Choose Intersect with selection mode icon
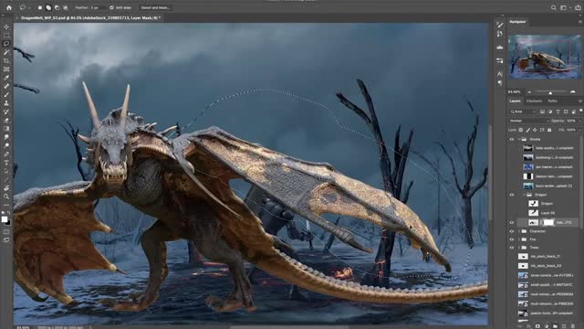Viewport: 584px width, 329px height. pos(65,7)
